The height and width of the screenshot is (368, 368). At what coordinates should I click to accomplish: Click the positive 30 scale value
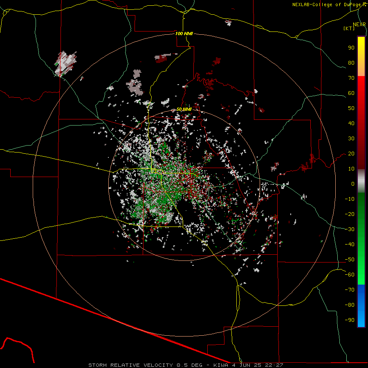351,139
